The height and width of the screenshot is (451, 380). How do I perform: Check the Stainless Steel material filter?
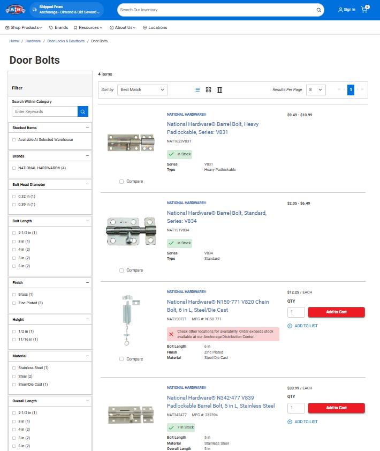pyautogui.click(x=14, y=368)
